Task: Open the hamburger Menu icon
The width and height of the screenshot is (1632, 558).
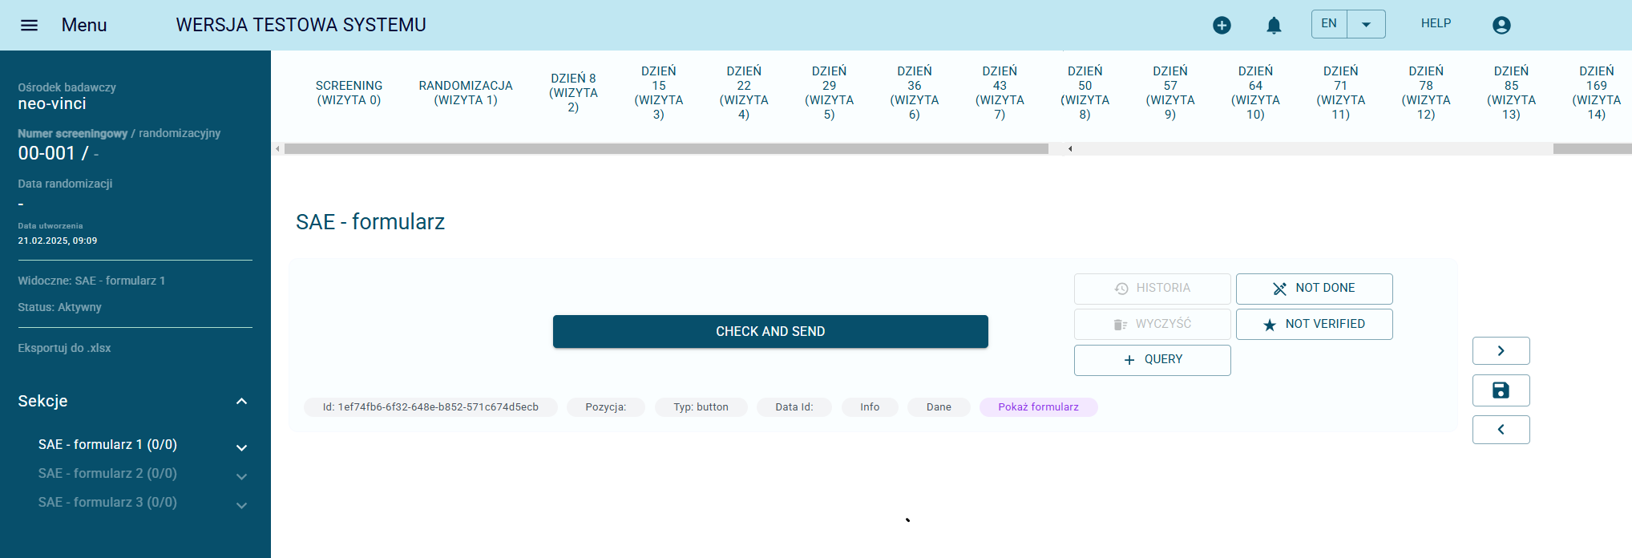Action: (29, 25)
